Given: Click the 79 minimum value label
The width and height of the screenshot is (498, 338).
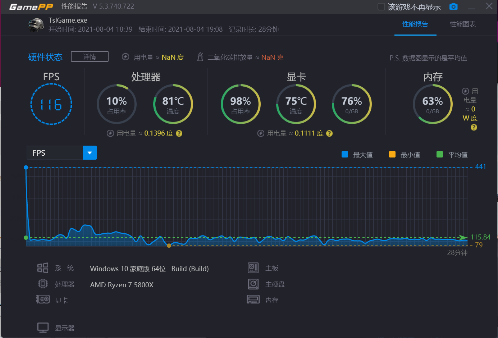Looking at the screenshot, I should click(x=479, y=245).
